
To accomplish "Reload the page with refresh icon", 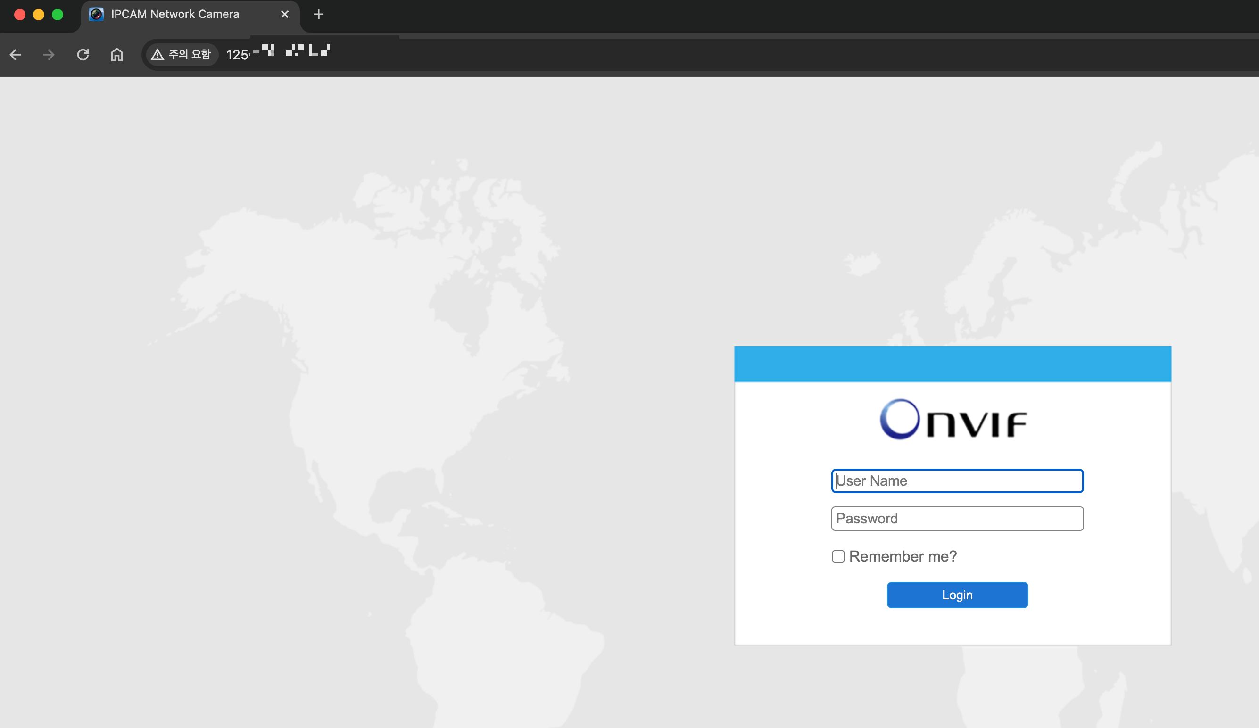I will coord(83,55).
